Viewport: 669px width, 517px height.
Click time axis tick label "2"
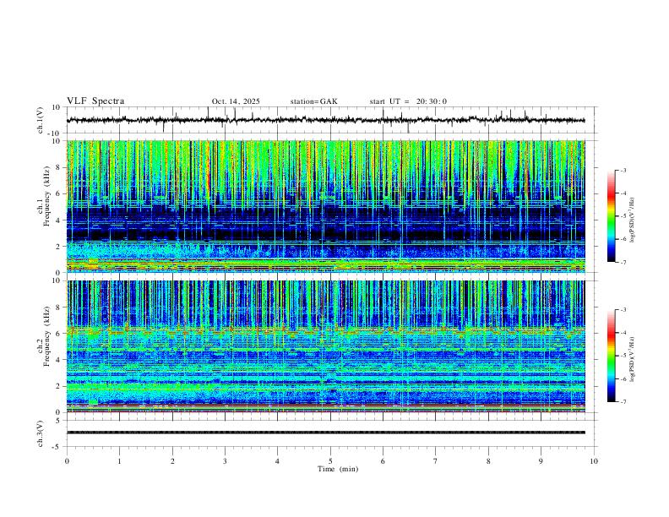(x=172, y=461)
